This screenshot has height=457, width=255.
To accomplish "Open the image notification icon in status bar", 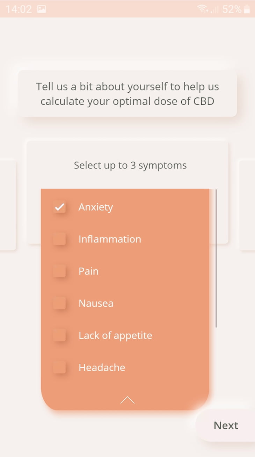I will 42,9.
